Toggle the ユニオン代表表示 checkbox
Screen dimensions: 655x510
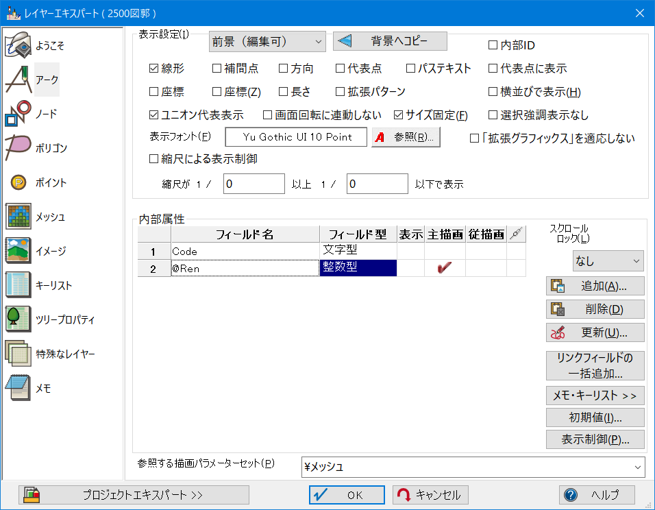[x=153, y=114]
